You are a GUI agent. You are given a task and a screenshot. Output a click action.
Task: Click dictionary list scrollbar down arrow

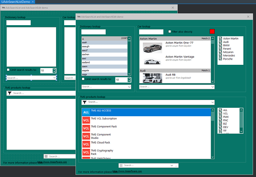coord(129,74)
